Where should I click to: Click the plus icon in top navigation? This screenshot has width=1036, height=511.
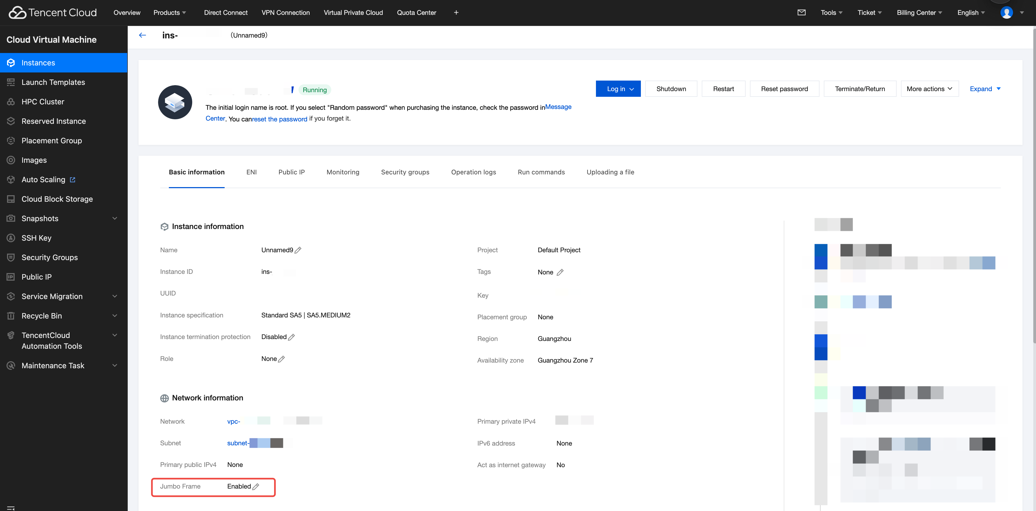pos(456,12)
